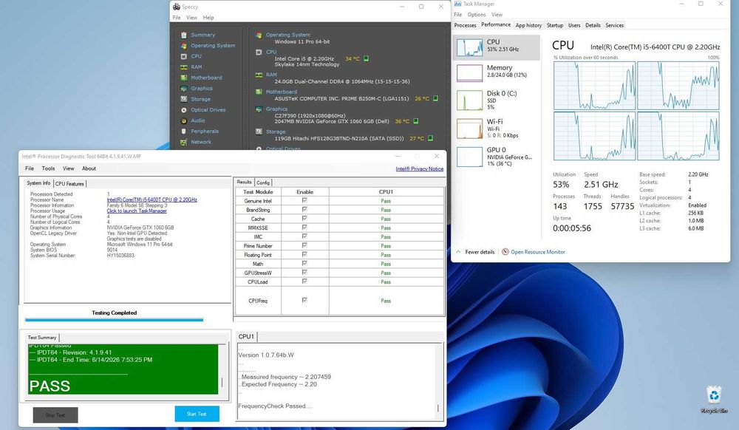Select CPU graph thumbnail in Task Manager
The width and height of the screenshot is (739, 430).
(x=469, y=47)
